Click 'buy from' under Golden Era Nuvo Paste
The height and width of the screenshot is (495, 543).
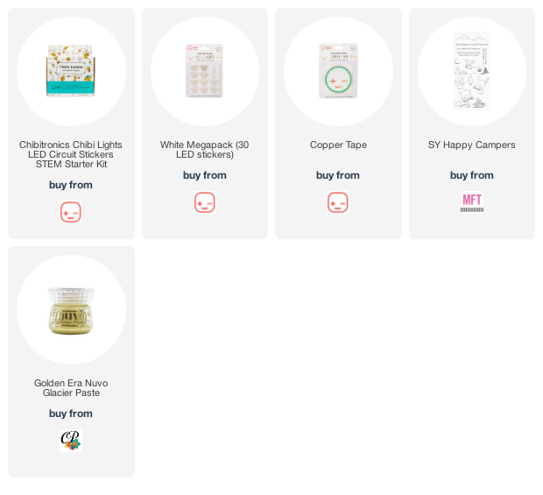71,414
